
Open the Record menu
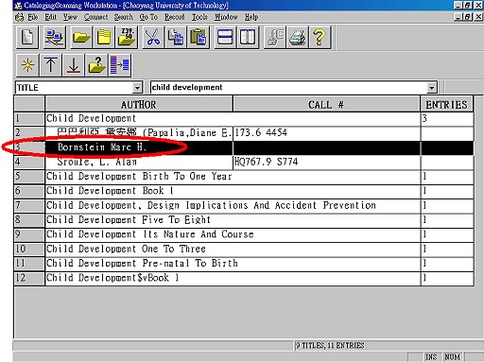click(x=175, y=17)
